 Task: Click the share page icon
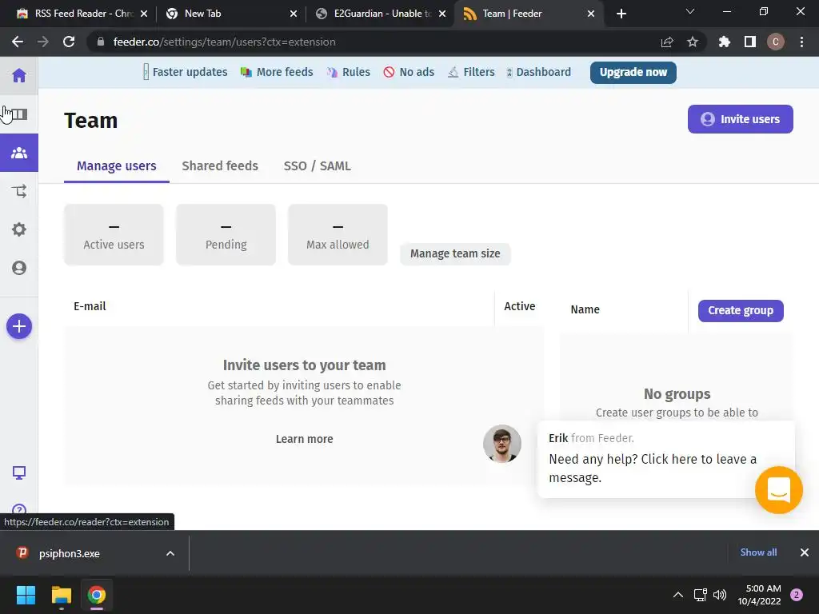click(x=667, y=42)
